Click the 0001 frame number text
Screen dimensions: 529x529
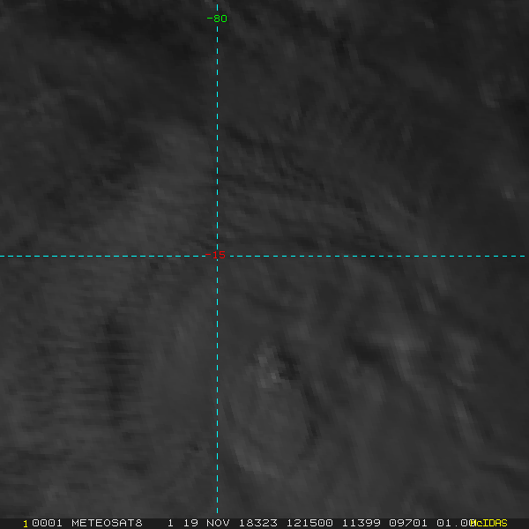[47, 523]
